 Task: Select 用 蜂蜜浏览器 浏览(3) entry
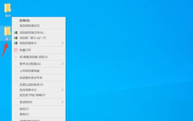pos(39,57)
